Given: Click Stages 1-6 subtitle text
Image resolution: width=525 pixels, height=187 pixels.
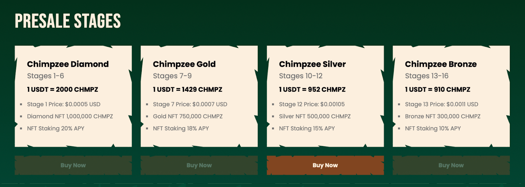Looking at the screenshot, I should (46, 76).
